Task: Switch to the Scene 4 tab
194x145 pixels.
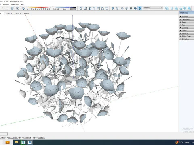Action: tap(18, 14)
